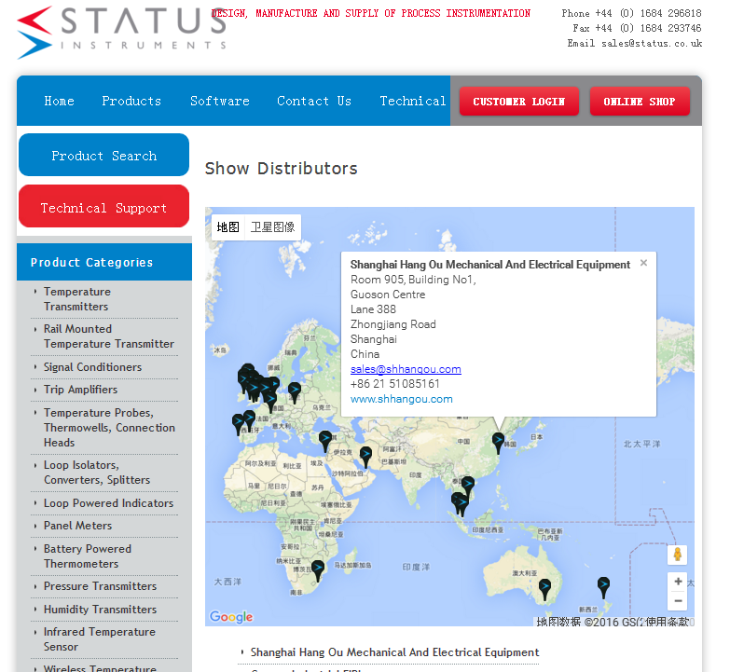The width and height of the screenshot is (730, 672).
Task: Open the Technical menu
Action: coord(413,101)
